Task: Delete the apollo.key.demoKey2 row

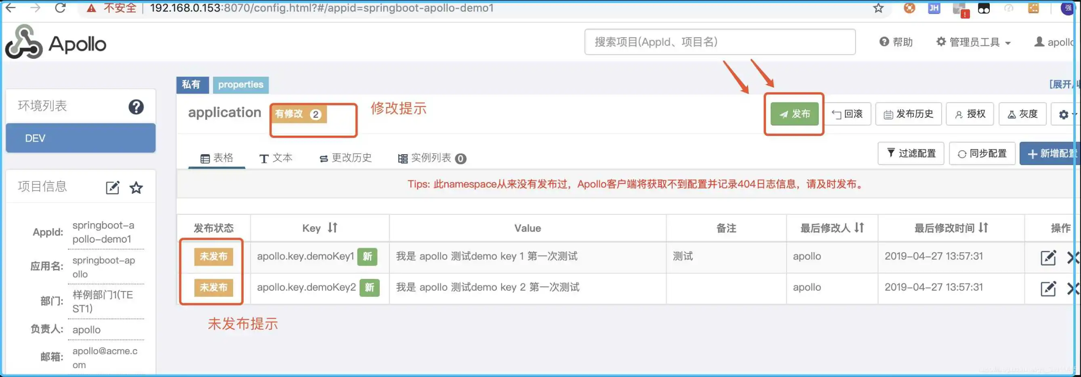Action: point(1073,289)
